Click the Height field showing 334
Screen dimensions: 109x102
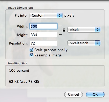coord(43,35)
